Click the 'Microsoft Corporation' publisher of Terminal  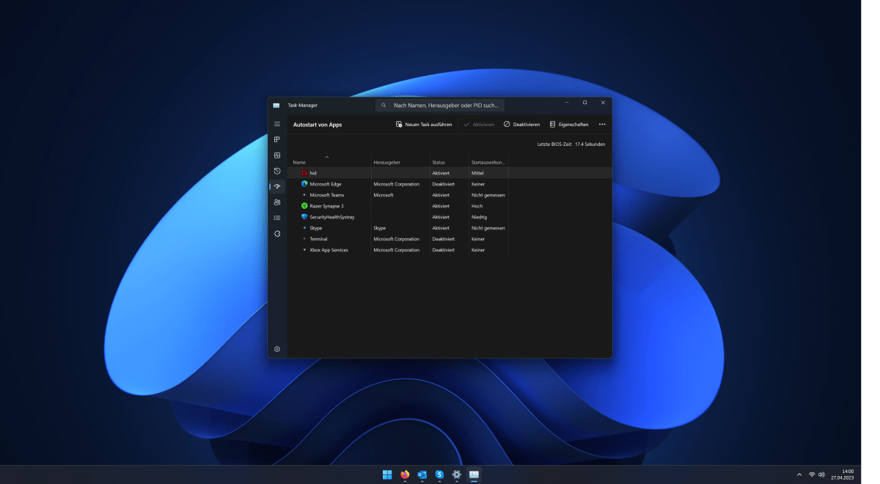[396, 239]
